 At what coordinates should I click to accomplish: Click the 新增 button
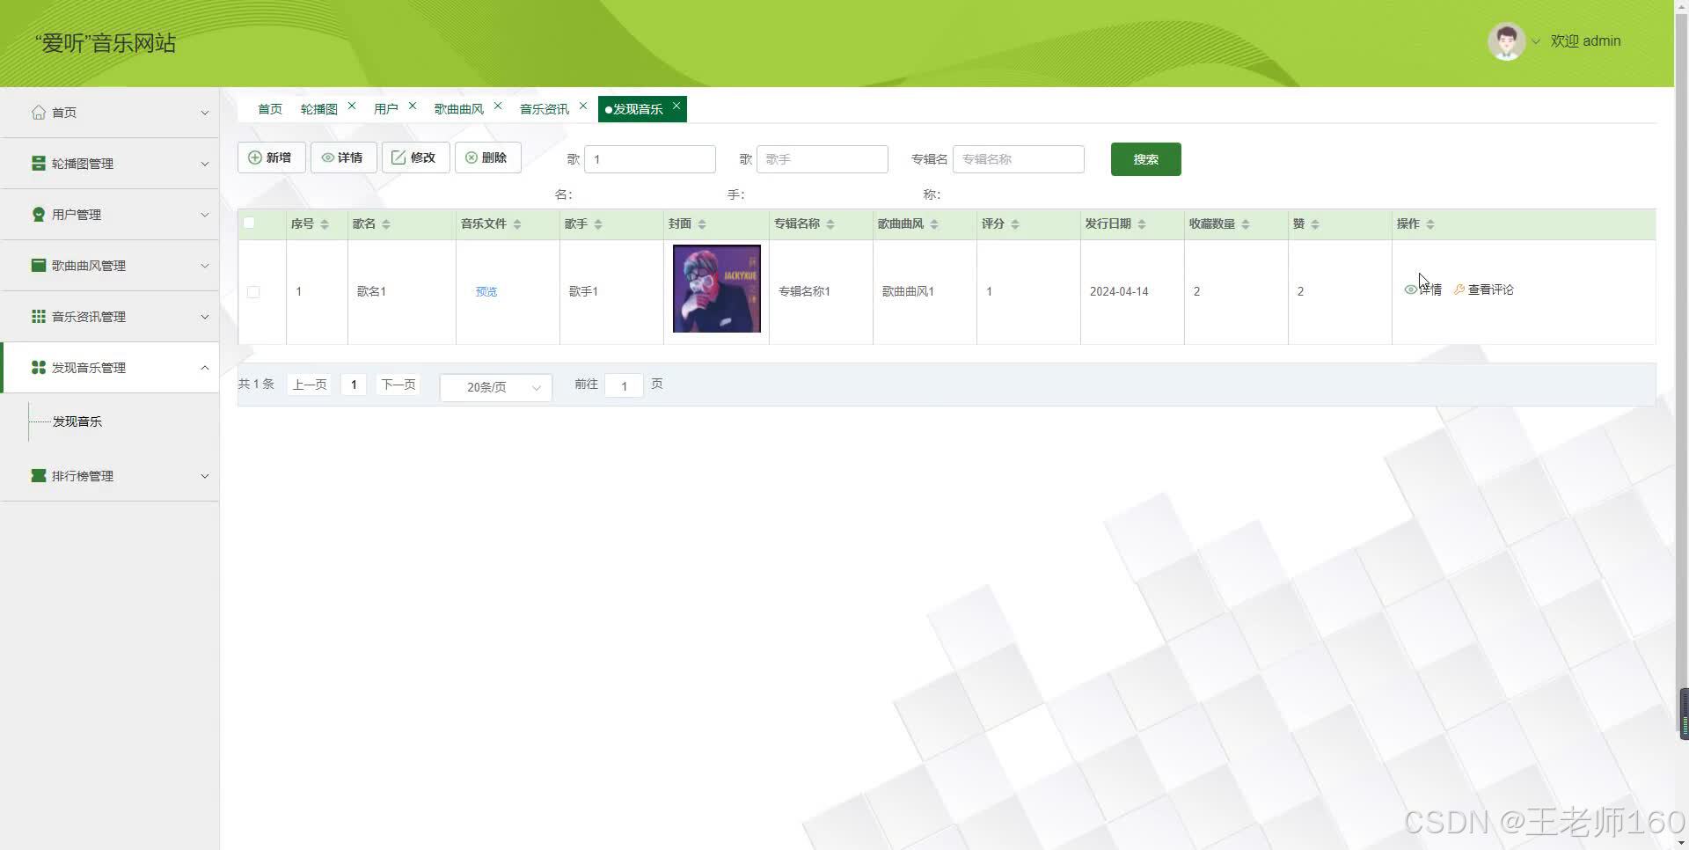coord(271,158)
